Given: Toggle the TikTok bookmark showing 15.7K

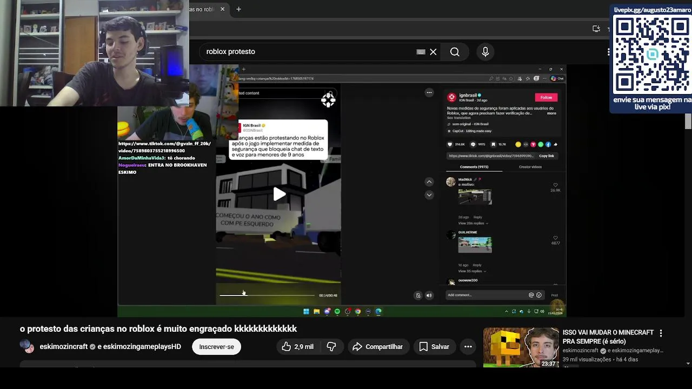Looking at the screenshot, I should coord(494,144).
